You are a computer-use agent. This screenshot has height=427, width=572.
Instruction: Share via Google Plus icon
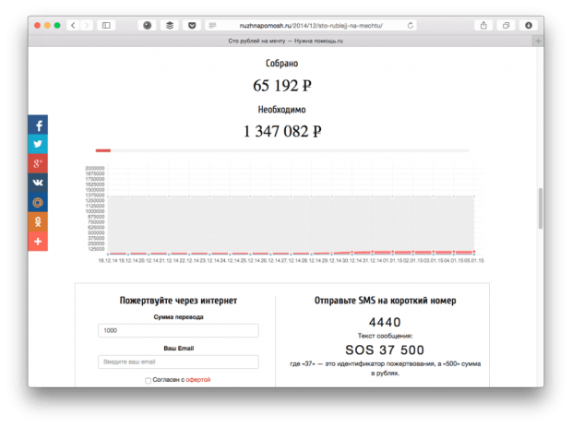pyautogui.click(x=38, y=163)
